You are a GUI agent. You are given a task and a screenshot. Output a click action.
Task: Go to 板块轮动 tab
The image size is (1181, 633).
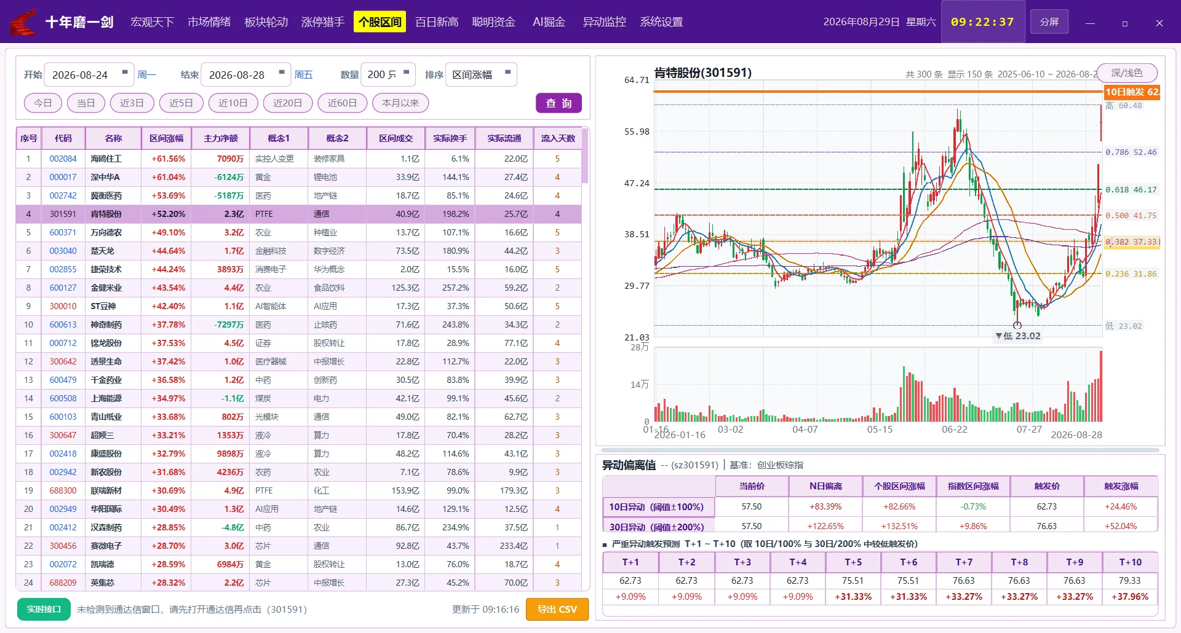point(266,22)
